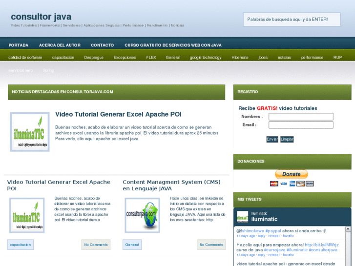Click the American Express payment icon
The height and width of the screenshot is (266, 355).
click(x=292, y=184)
